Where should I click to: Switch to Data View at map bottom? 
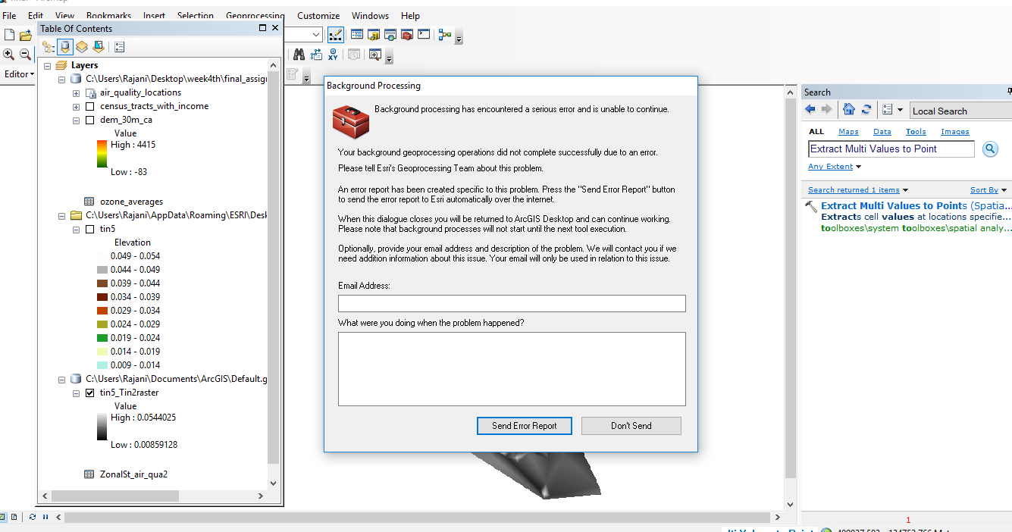(x=2, y=517)
